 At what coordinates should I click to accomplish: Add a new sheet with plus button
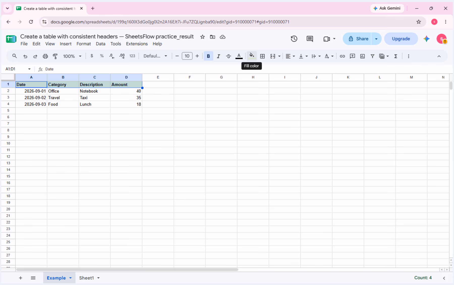(x=20, y=278)
